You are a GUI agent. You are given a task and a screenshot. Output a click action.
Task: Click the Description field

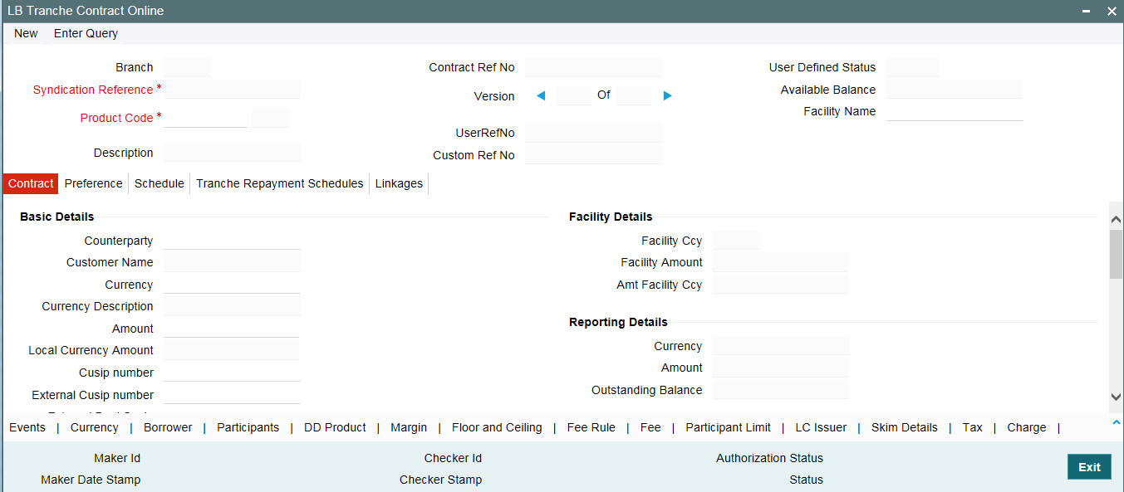pos(232,153)
